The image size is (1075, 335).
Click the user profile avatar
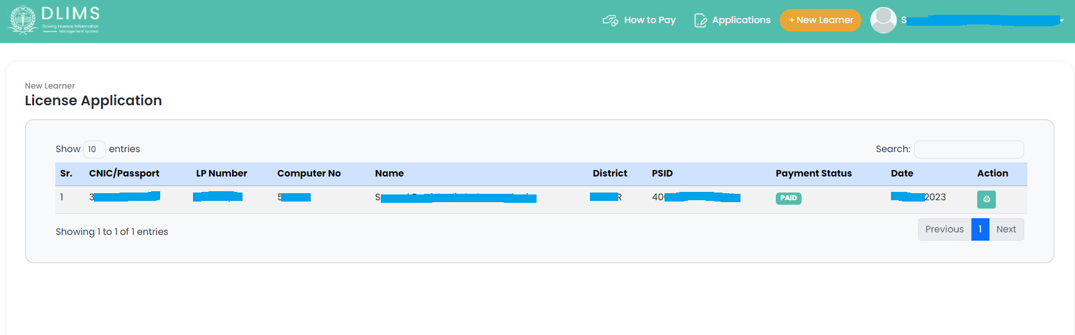[883, 20]
